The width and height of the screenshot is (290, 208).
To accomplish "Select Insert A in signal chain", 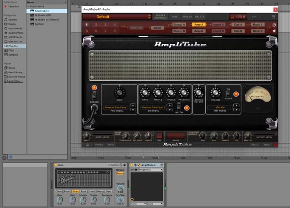I will [x=218, y=25].
